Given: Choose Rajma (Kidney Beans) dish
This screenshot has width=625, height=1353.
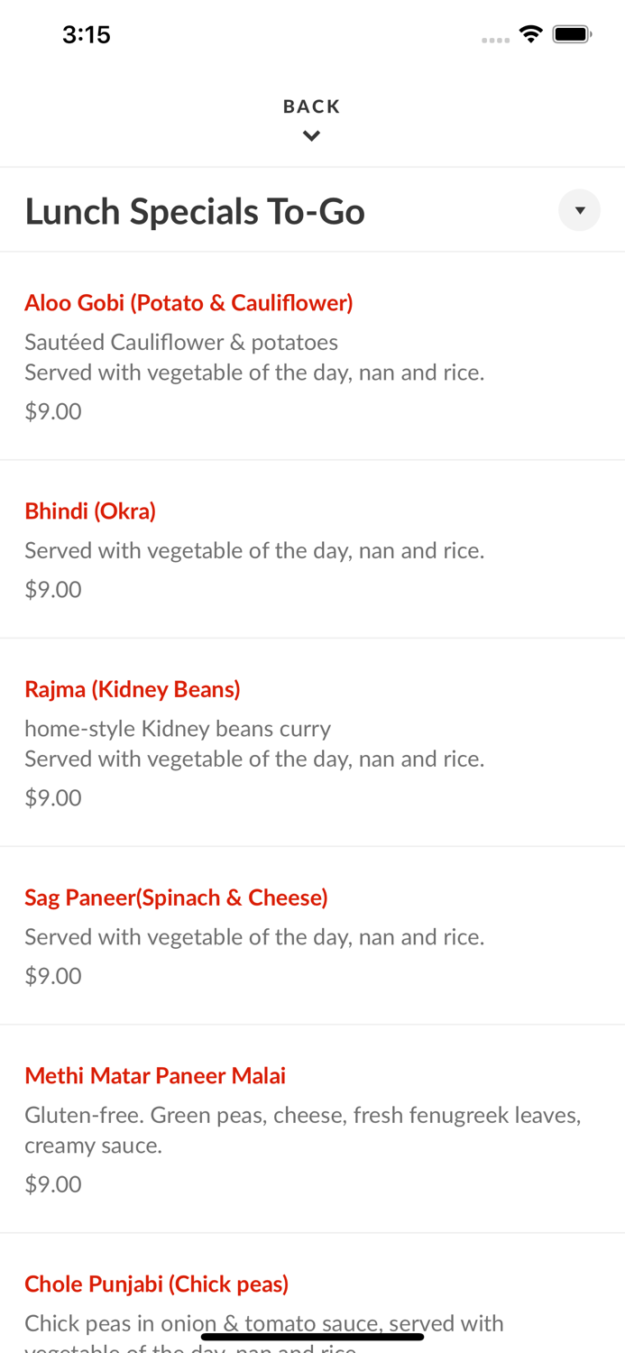Looking at the screenshot, I should coord(133,689).
